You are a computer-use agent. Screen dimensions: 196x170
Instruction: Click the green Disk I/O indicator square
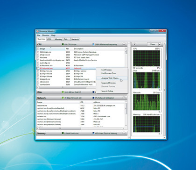63,92
